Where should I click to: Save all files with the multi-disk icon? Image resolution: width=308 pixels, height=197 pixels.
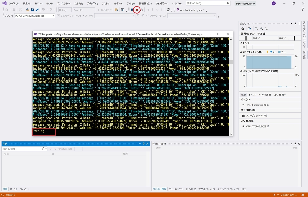(x=37, y=10)
